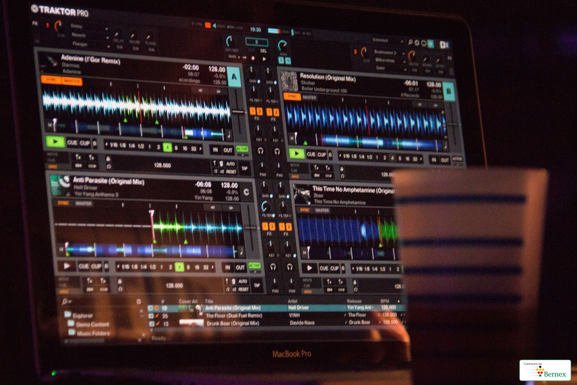The image size is (577, 385).
Task: Click Deck A delete grid marker trash icon
Action: (x=221, y=164)
